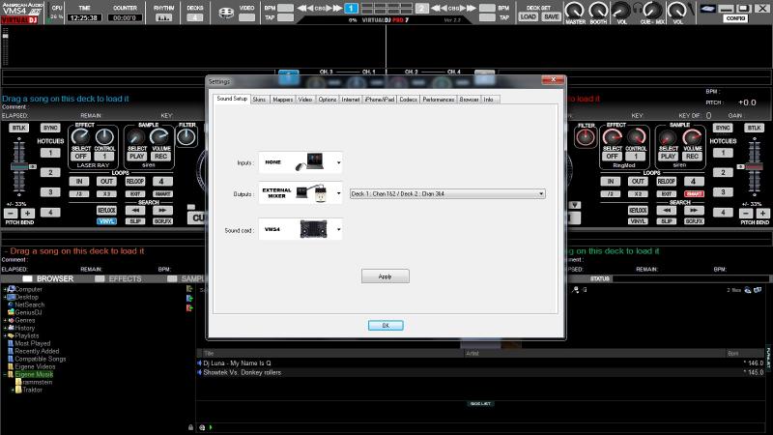Click left deck effect CONTROL knob
The height and width of the screenshot is (435, 773).
click(x=104, y=137)
